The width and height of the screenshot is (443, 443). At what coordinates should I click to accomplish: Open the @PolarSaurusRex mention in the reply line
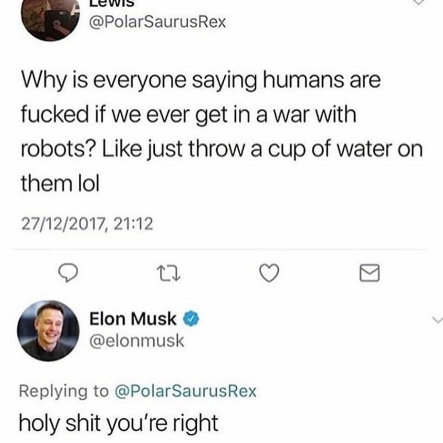(185, 390)
